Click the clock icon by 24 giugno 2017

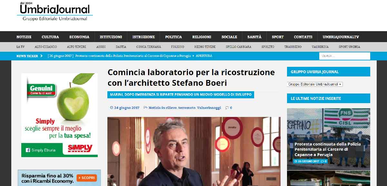coord(112,108)
